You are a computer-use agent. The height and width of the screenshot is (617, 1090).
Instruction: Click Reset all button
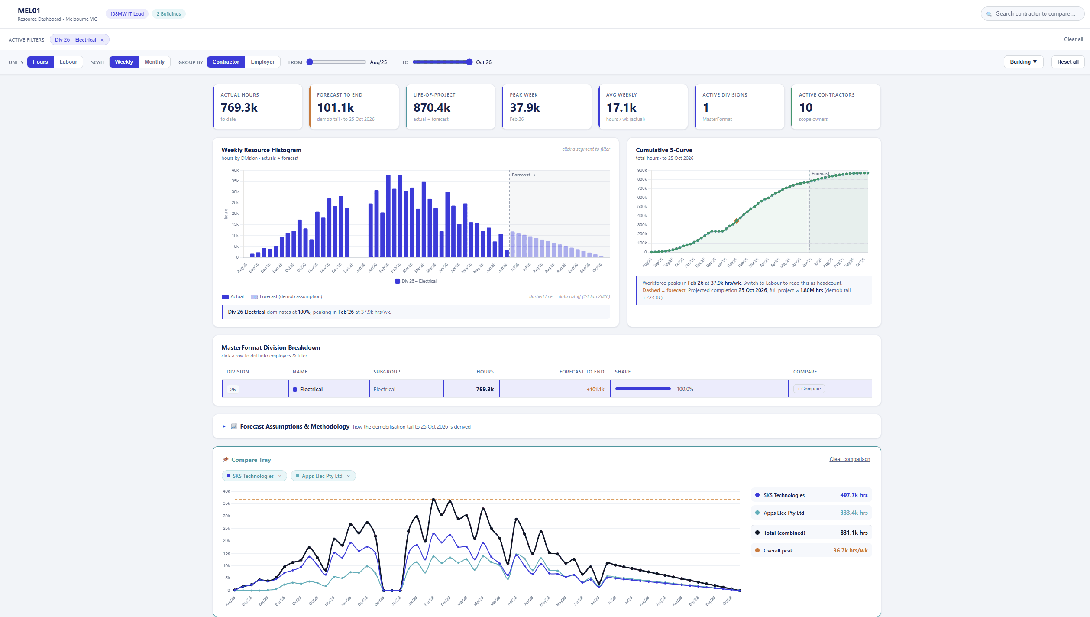click(x=1068, y=62)
